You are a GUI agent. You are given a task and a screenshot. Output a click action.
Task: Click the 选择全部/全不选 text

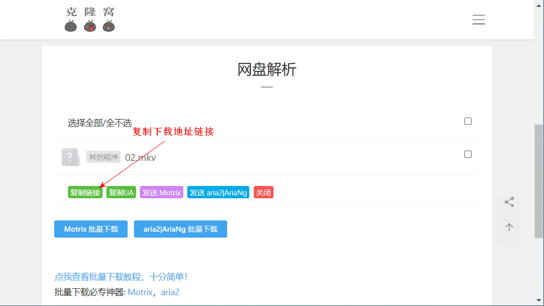pos(100,122)
